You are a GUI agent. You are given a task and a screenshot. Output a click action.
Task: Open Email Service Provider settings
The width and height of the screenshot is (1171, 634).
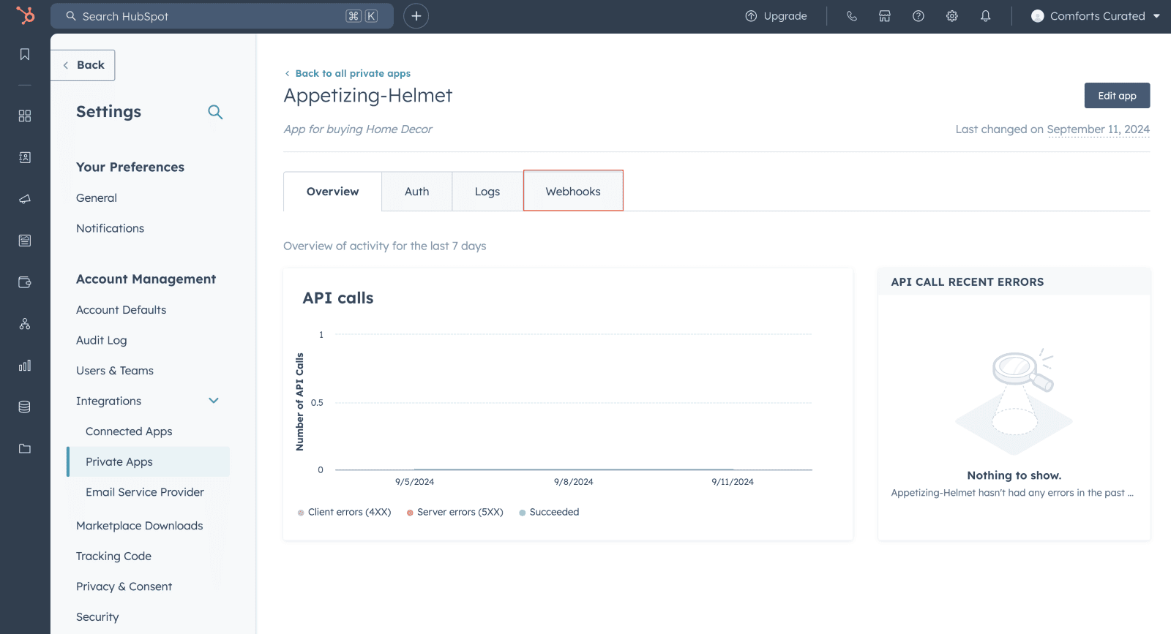(145, 492)
